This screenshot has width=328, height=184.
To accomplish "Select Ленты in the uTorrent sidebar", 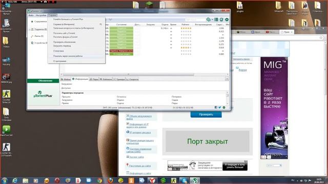I will [x=39, y=36].
